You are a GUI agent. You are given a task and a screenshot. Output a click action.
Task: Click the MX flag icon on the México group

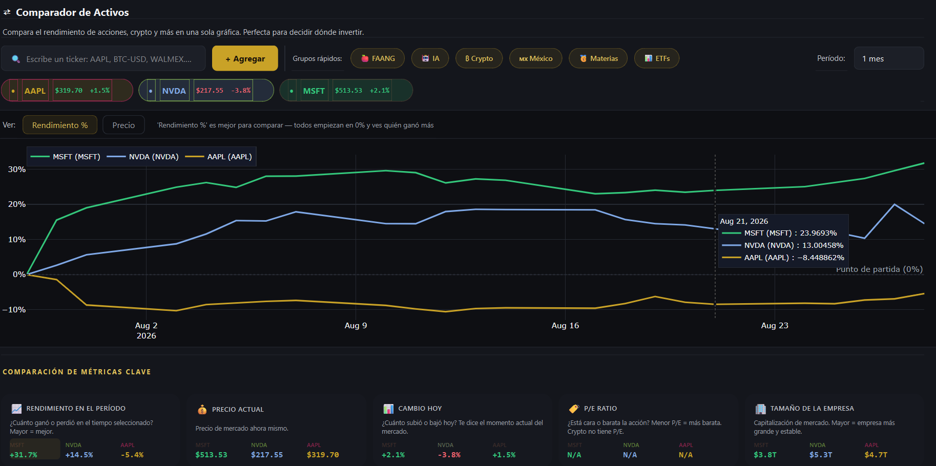(x=524, y=59)
